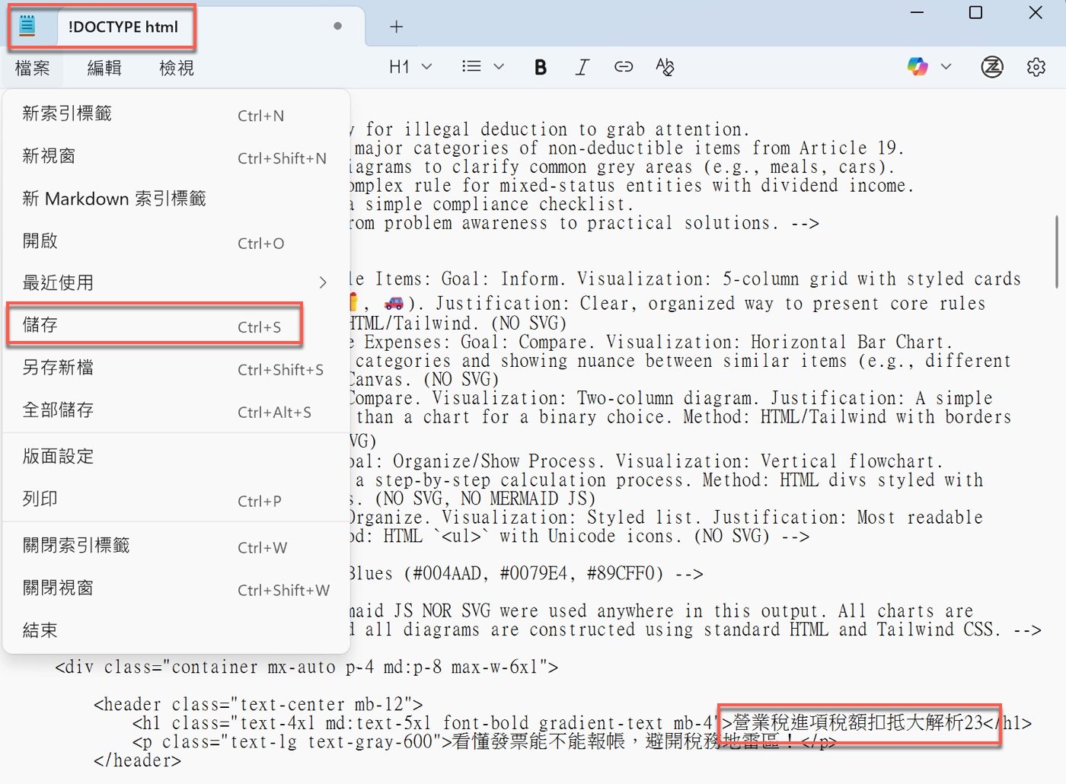Open 版面設定 page setup
The image size is (1066, 784).
[x=177, y=457]
